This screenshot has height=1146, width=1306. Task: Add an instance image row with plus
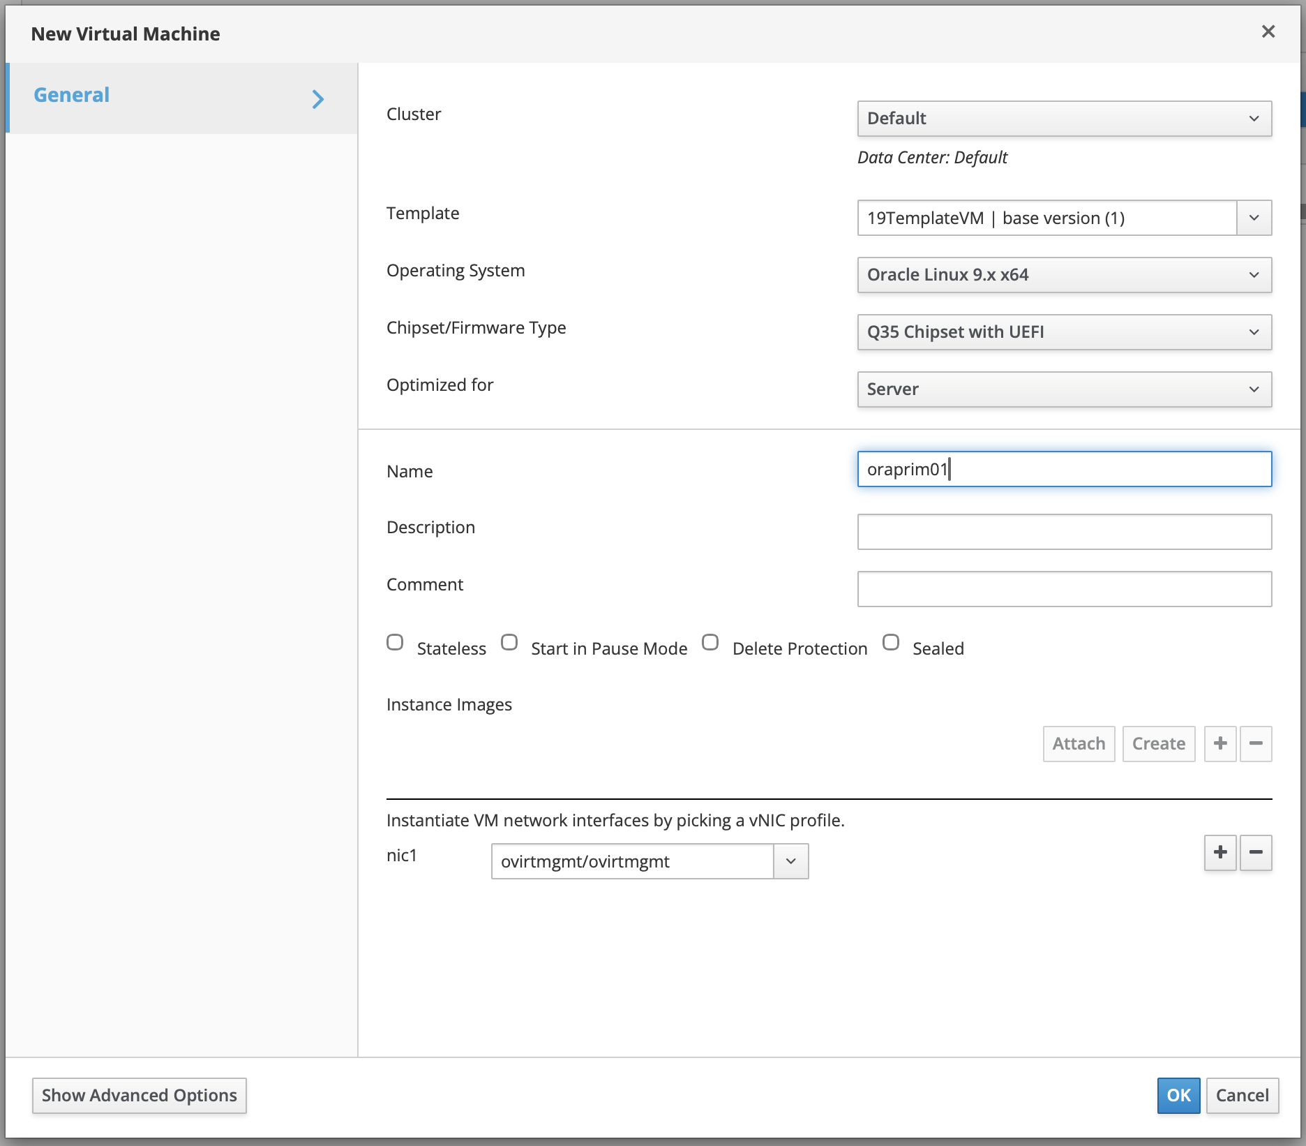[x=1220, y=744]
